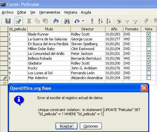Open the Ver menu
157x132 pixels.
pos(33,12)
